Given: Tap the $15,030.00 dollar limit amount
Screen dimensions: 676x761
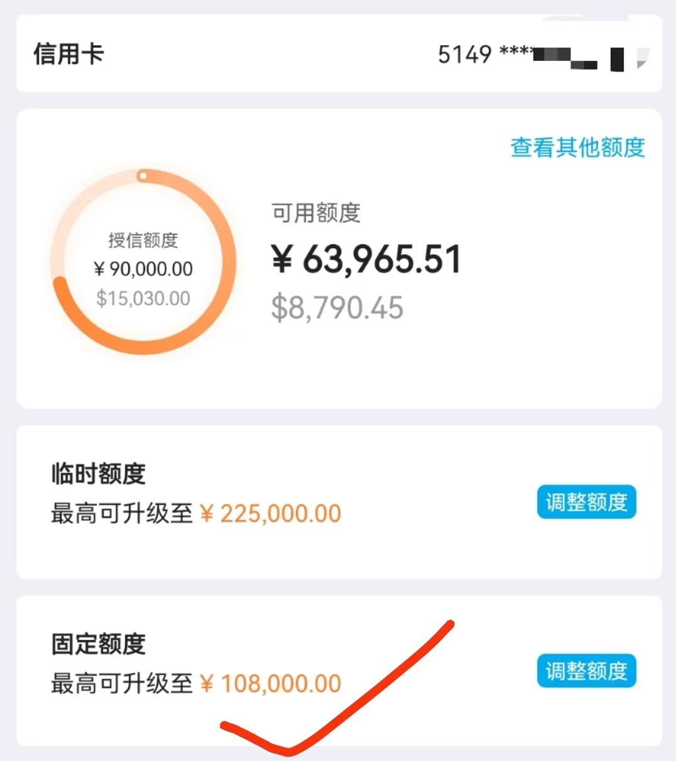Looking at the screenshot, I should tap(143, 298).
